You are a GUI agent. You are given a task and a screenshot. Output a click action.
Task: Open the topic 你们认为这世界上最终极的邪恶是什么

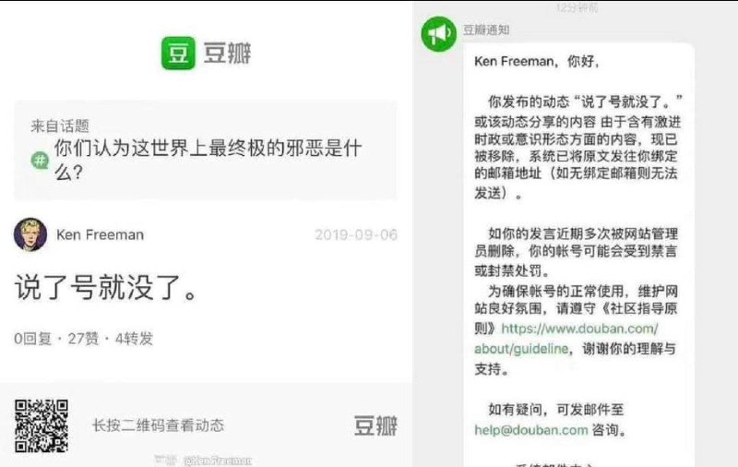pos(208,160)
